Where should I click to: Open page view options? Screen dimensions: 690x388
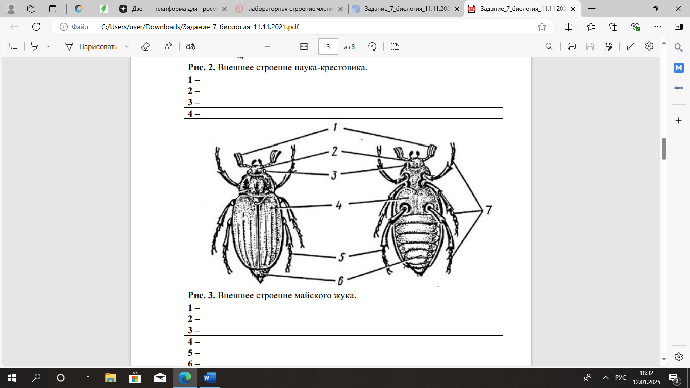pos(395,46)
